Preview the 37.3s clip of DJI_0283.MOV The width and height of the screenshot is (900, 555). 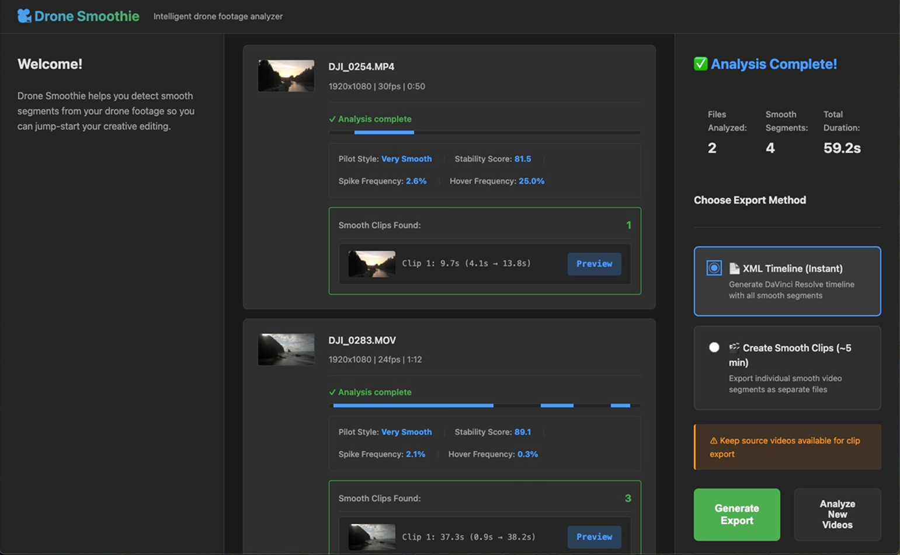[x=594, y=537]
